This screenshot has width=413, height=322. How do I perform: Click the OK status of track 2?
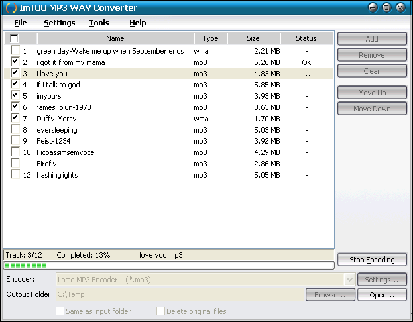pyautogui.click(x=306, y=62)
